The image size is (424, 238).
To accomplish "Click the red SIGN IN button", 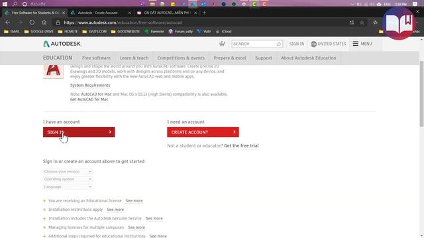I will [79, 132].
